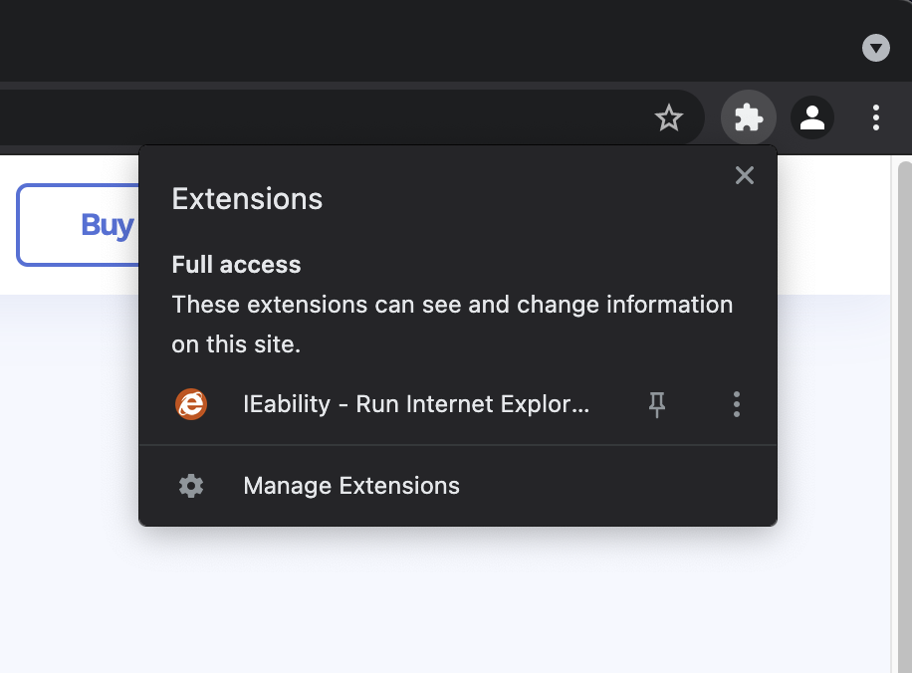Click the Extensions popup title
This screenshot has height=673, width=912.
pyautogui.click(x=247, y=199)
